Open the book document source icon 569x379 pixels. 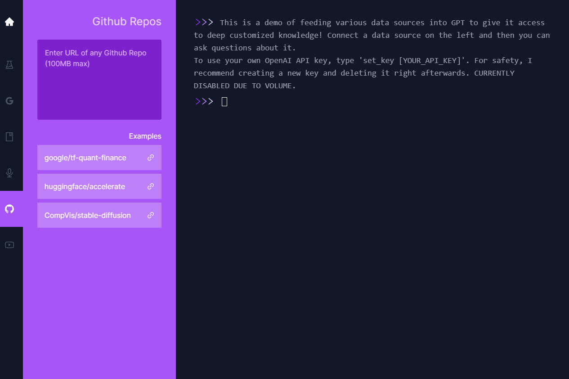coord(9,137)
